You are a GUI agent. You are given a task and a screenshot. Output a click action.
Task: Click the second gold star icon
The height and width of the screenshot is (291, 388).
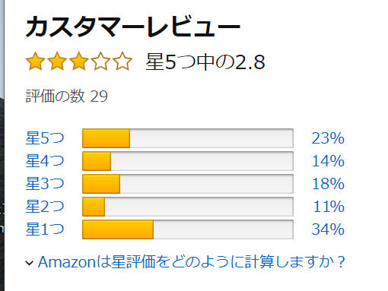click(57, 61)
